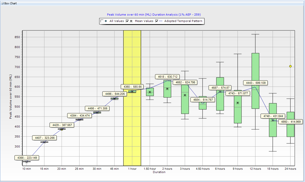Image resolution: width=305 pixels, height=182 pixels.
Task: Click the Mean Values legend asterisk icon
Action: (x=131, y=21)
